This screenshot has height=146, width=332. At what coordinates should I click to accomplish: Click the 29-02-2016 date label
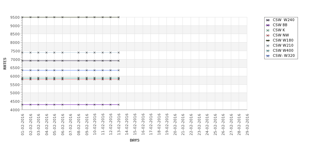pos(247,125)
